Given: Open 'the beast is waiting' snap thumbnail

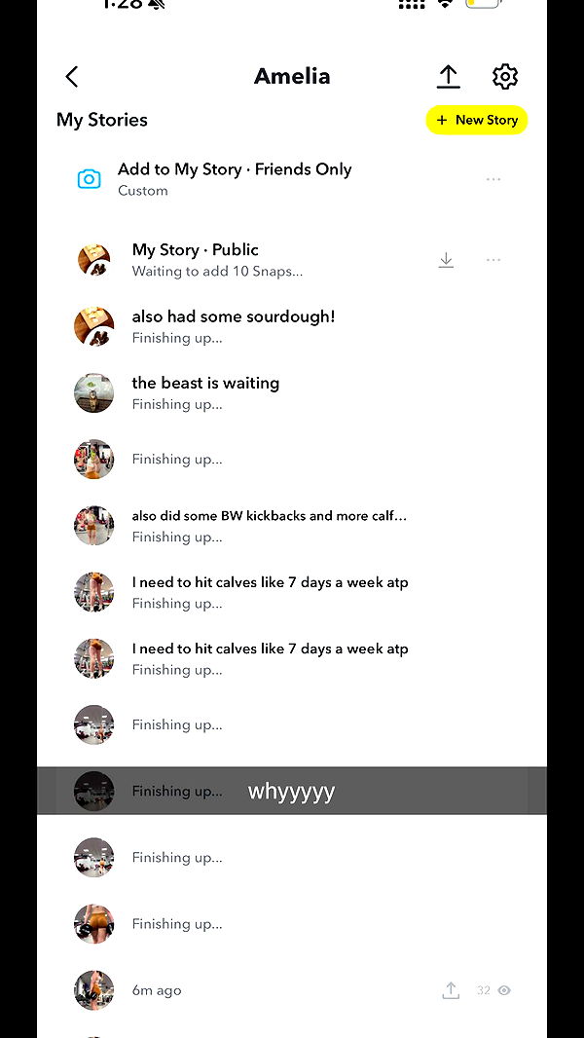Looking at the screenshot, I should [93, 392].
